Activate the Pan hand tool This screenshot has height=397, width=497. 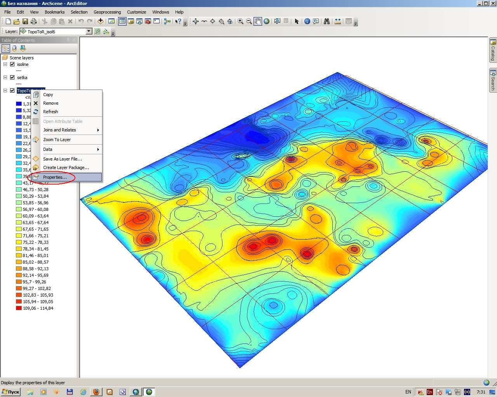pos(258,21)
